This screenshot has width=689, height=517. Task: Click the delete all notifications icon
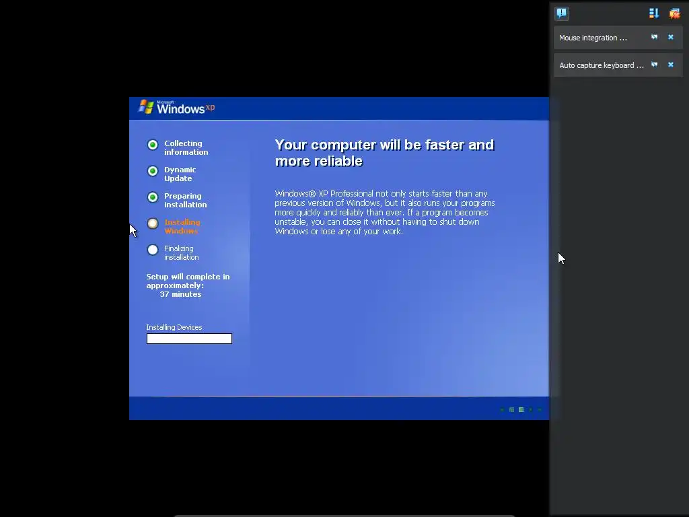pos(674,13)
